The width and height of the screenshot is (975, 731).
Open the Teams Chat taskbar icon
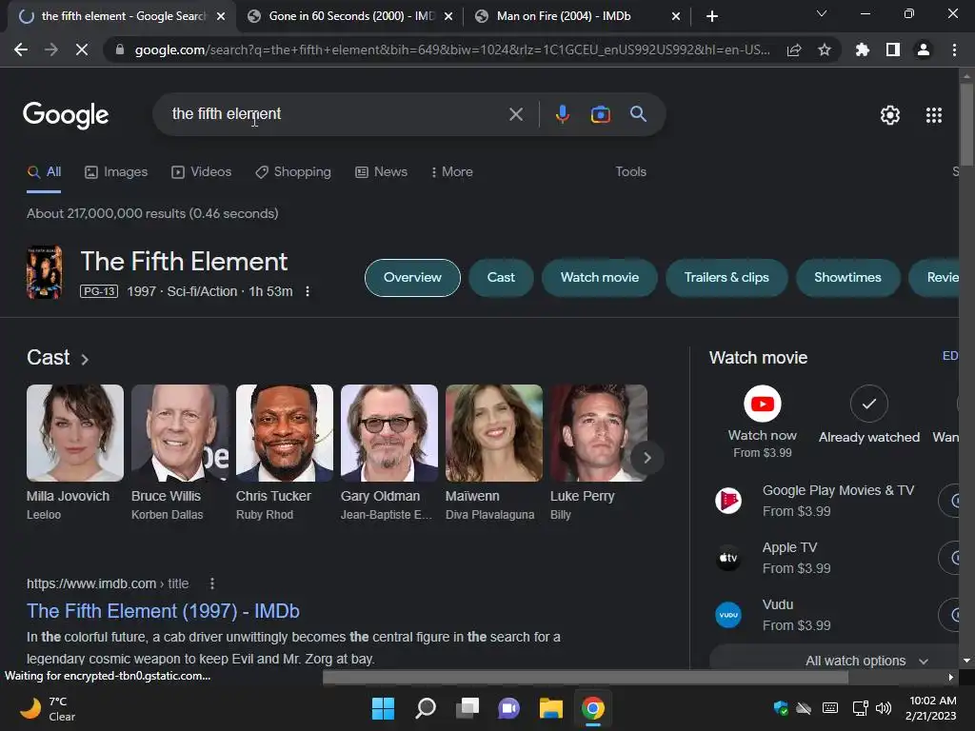pyautogui.click(x=509, y=708)
